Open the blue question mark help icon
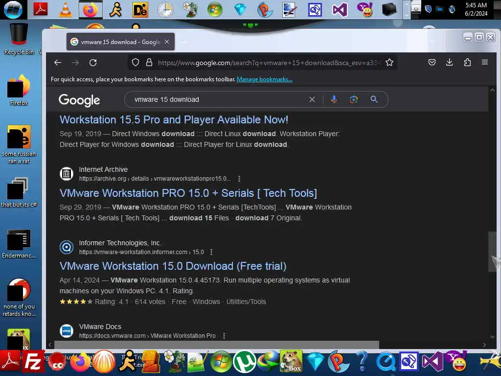Viewport: 501px width, 376px height. coord(362,362)
